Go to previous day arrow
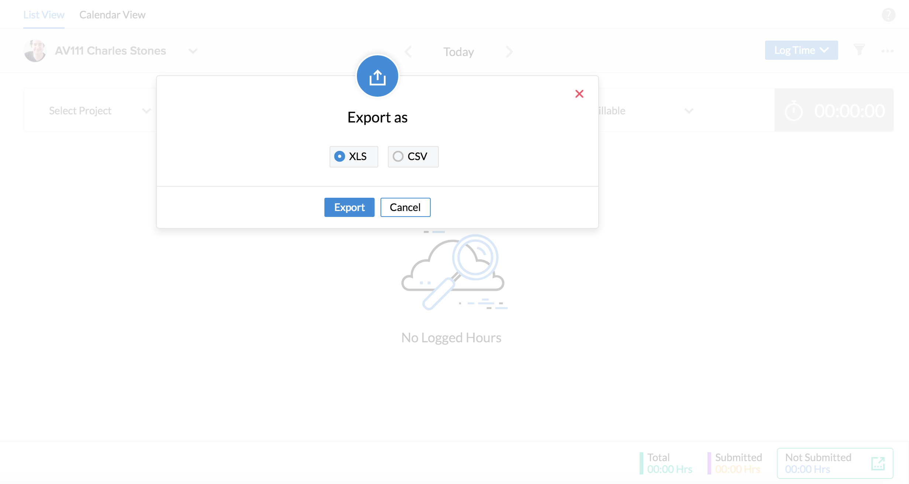The height and width of the screenshot is (484, 909). pyautogui.click(x=408, y=52)
